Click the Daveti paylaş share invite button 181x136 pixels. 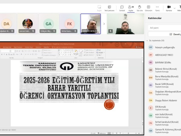pyautogui.click(x=164, y=34)
